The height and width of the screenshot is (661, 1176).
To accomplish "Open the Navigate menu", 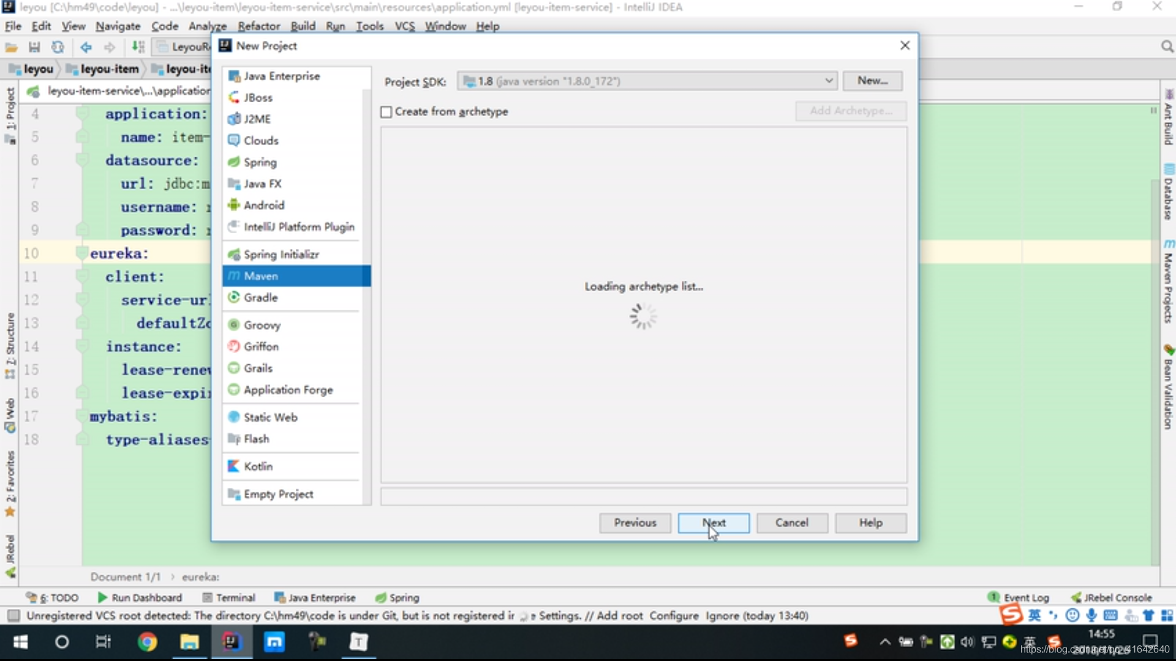I will (118, 26).
